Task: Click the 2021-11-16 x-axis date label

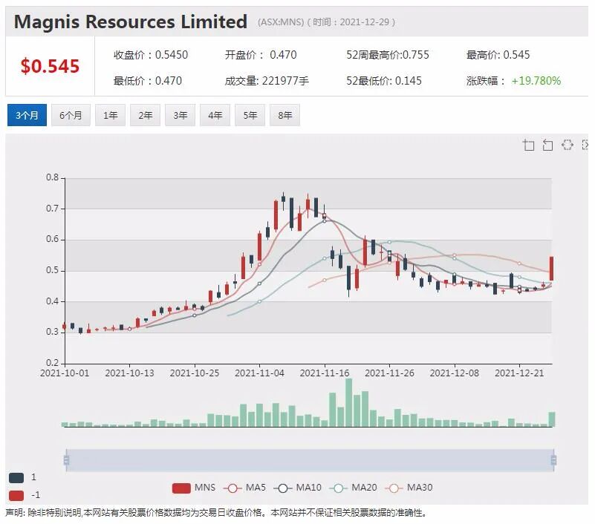Action: click(x=325, y=373)
